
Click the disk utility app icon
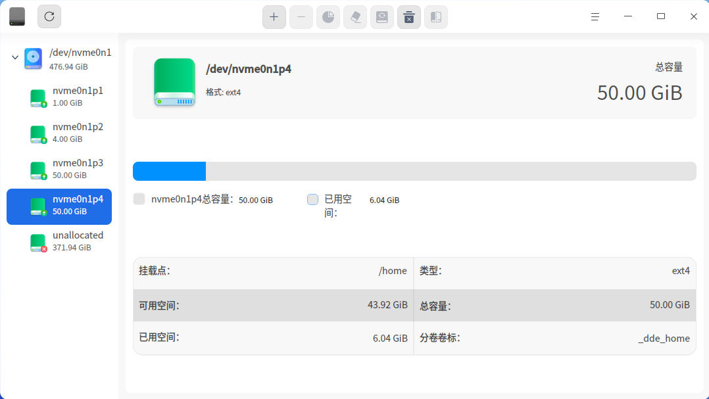[17, 16]
